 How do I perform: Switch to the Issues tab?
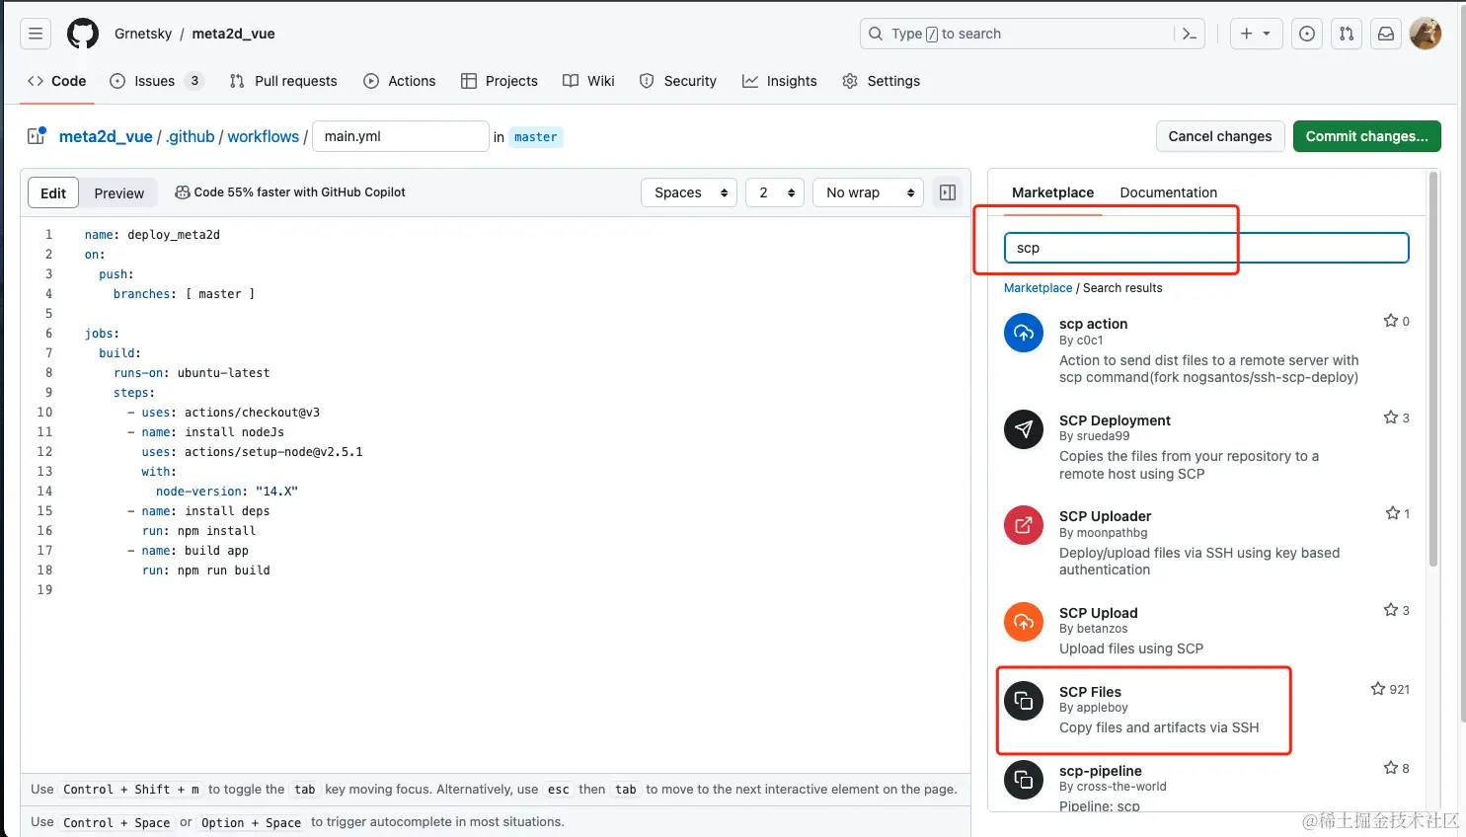156,81
